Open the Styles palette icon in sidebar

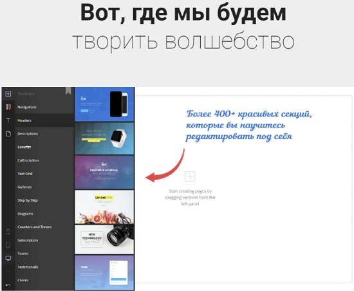[x=8, y=107]
